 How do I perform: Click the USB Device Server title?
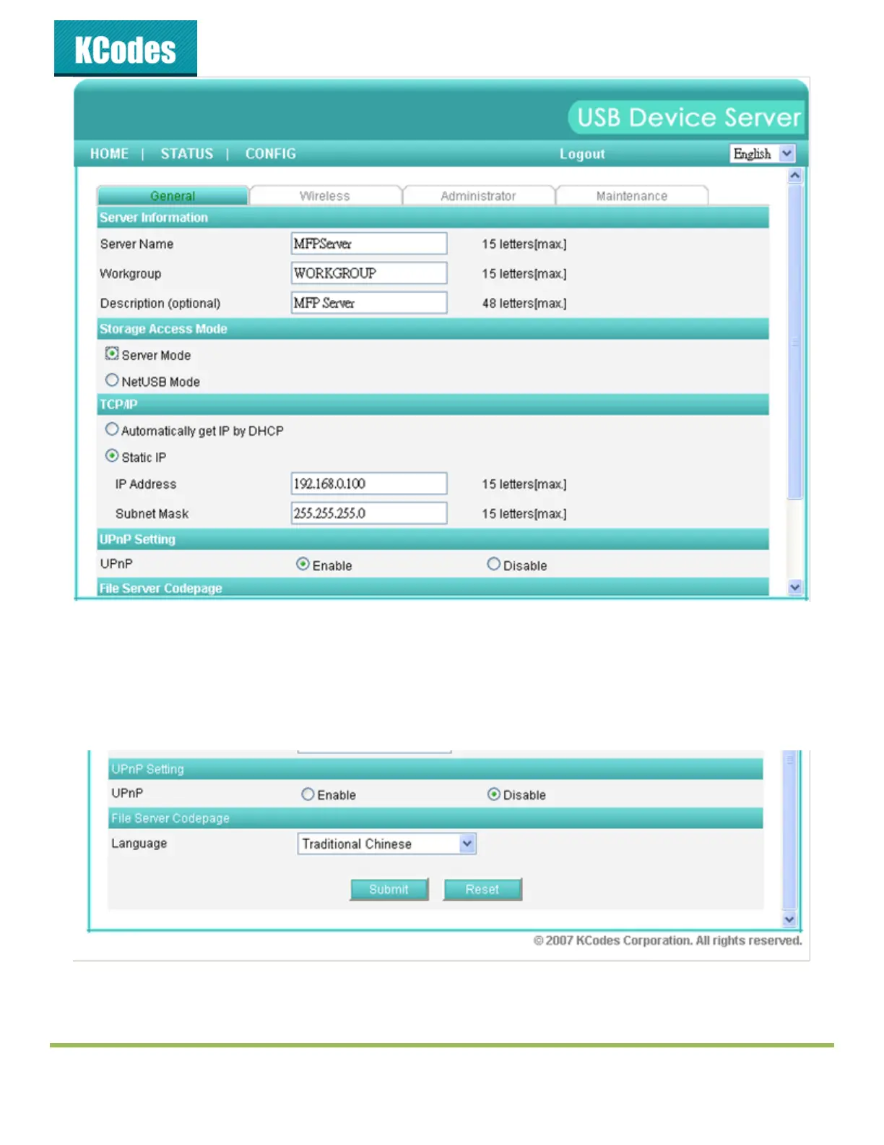point(688,117)
